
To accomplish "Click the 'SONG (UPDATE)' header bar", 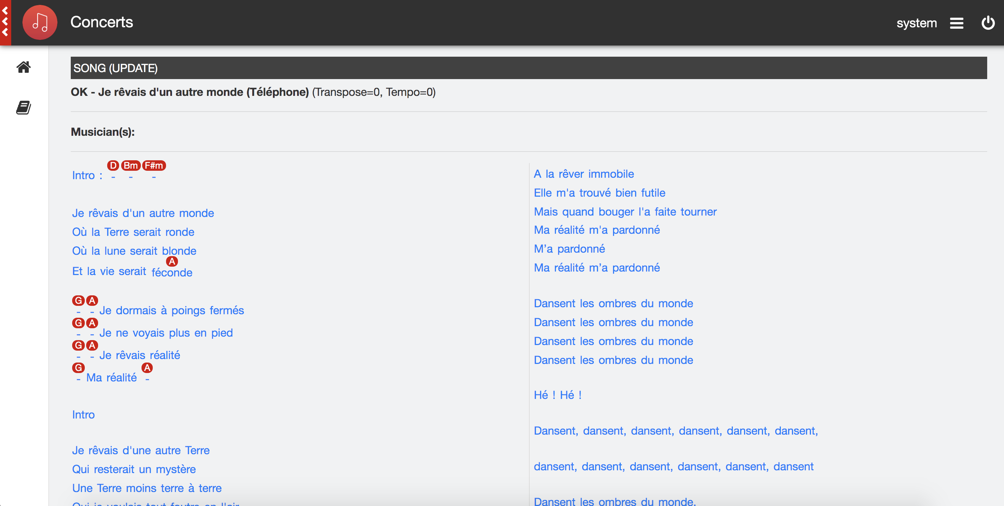I will [x=529, y=68].
